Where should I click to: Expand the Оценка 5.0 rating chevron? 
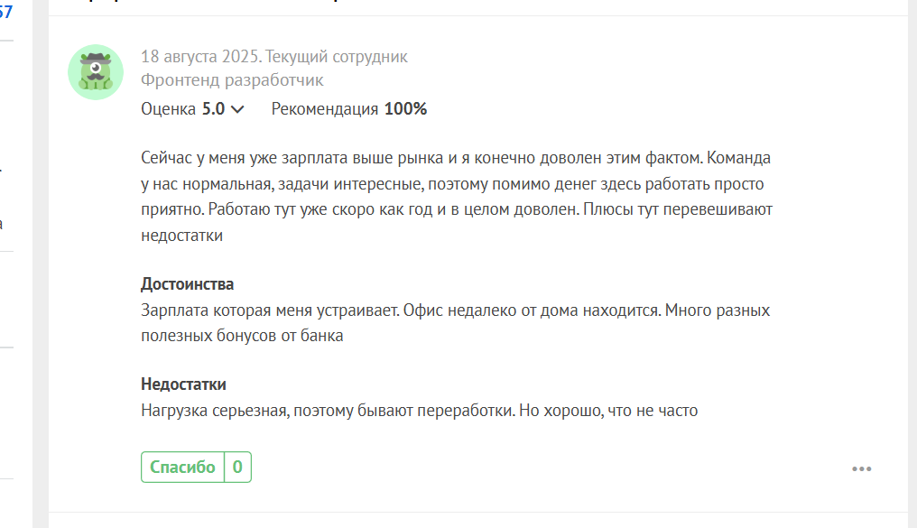click(237, 109)
